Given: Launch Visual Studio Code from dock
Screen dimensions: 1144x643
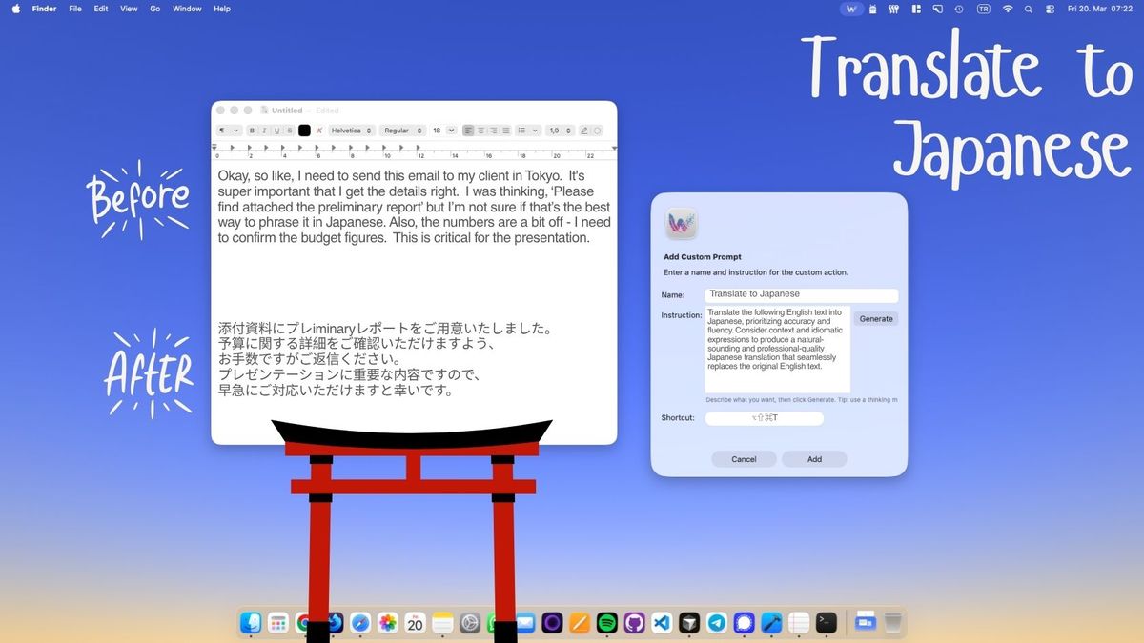Looking at the screenshot, I should (662, 623).
